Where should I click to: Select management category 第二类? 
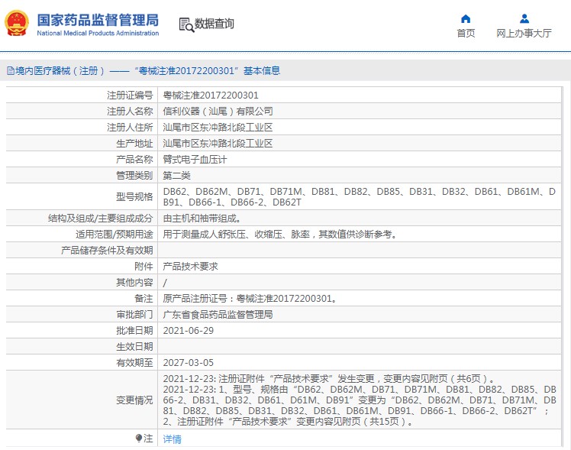[x=176, y=175]
